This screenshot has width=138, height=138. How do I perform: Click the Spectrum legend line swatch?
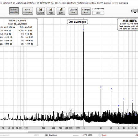pyautogui.click(x=76, y=135)
